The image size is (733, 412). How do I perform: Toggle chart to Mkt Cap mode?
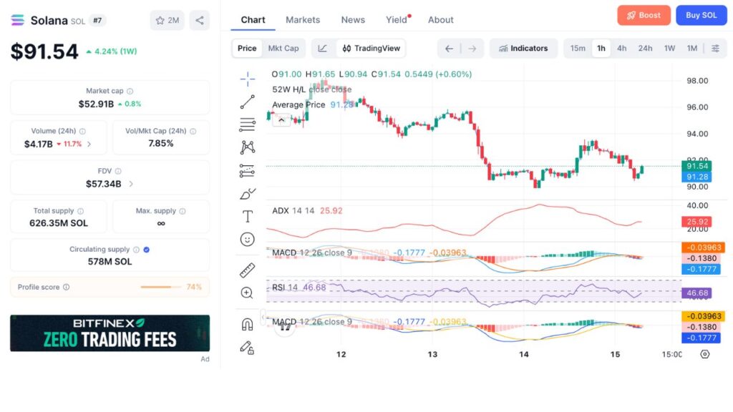283,48
